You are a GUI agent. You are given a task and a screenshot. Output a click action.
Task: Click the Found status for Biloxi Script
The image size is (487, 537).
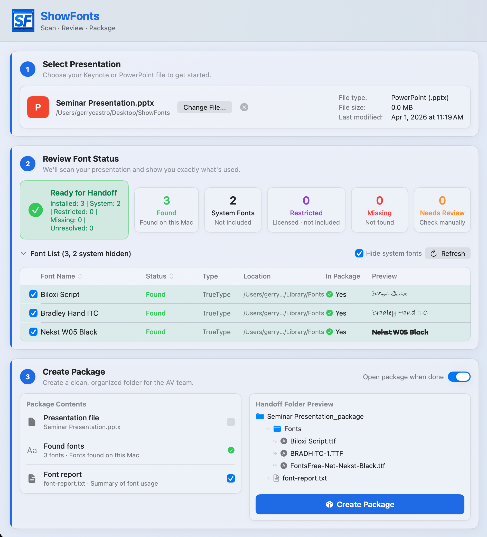(x=156, y=294)
